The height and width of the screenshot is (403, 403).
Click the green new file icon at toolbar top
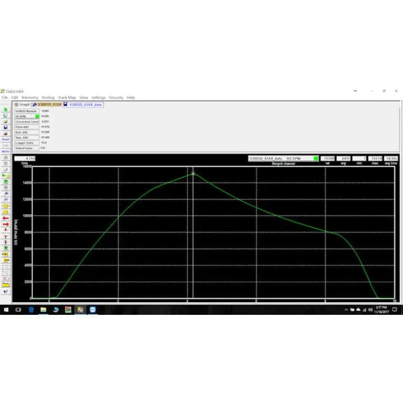[6, 109]
